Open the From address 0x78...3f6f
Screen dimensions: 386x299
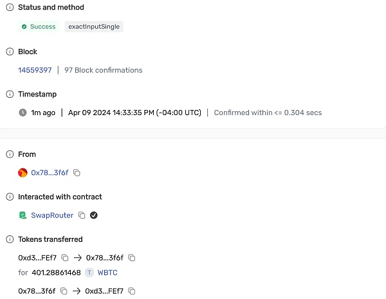pos(50,173)
